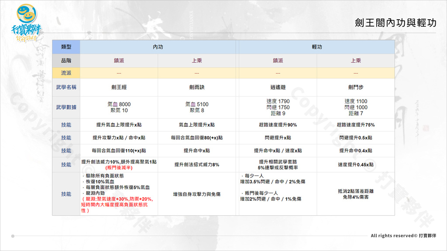
Task: Click 每回合氣血回復80(+x)點 cell
Action: (197, 138)
